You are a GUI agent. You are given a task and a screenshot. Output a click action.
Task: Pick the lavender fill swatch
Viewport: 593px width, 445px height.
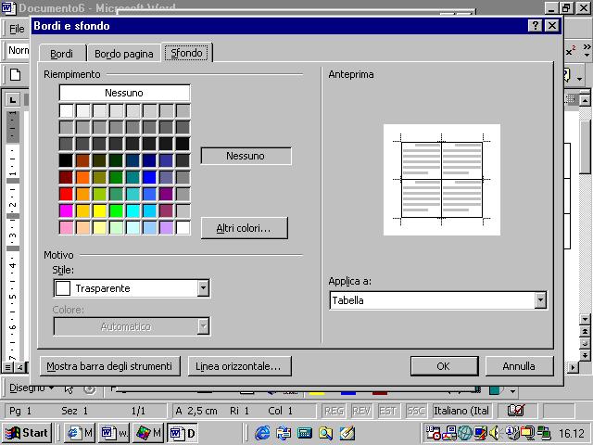click(166, 227)
